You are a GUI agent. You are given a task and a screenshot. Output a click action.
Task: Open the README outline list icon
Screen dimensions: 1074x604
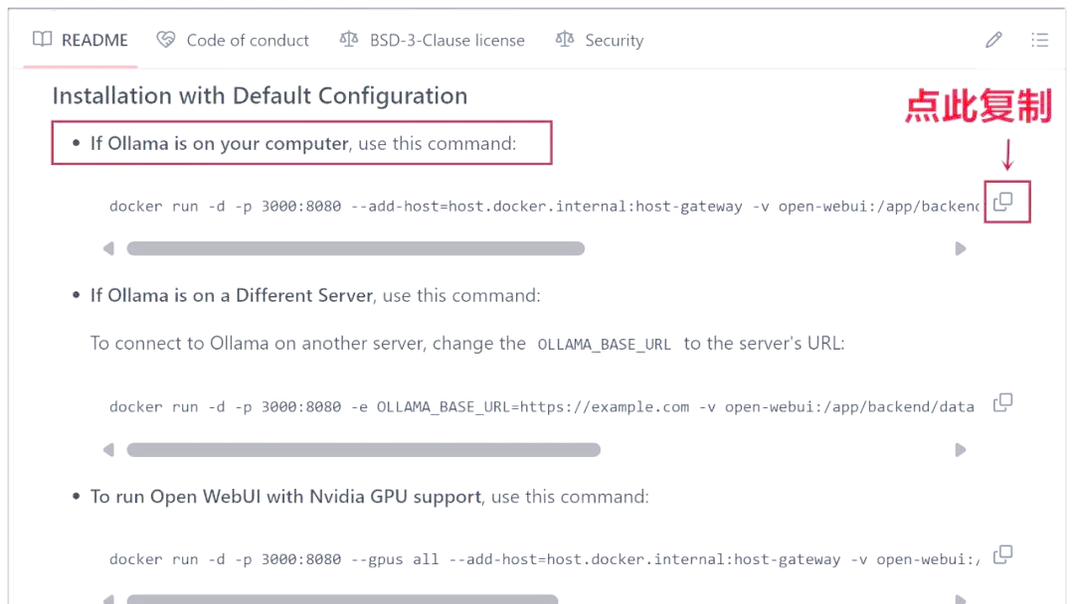(1039, 41)
